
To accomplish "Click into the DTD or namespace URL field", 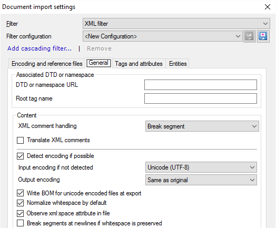I will coord(201,85).
